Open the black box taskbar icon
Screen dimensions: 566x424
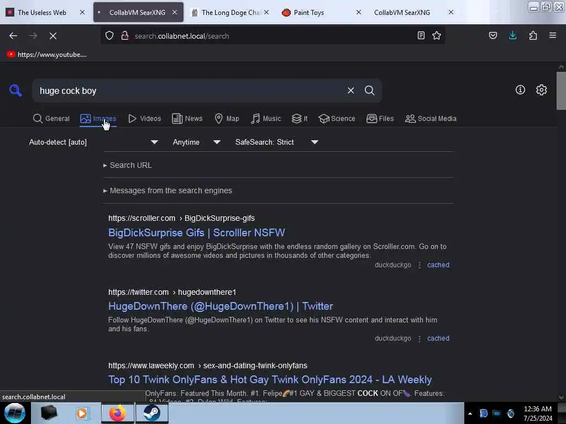(49, 413)
